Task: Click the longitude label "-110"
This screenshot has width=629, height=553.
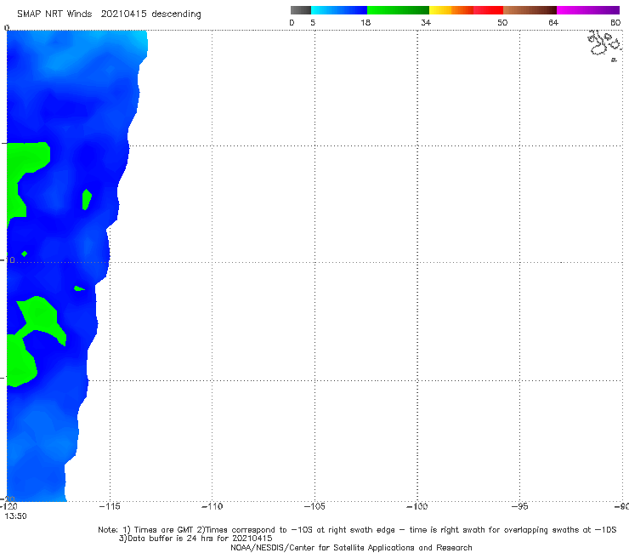Action: click(x=212, y=506)
